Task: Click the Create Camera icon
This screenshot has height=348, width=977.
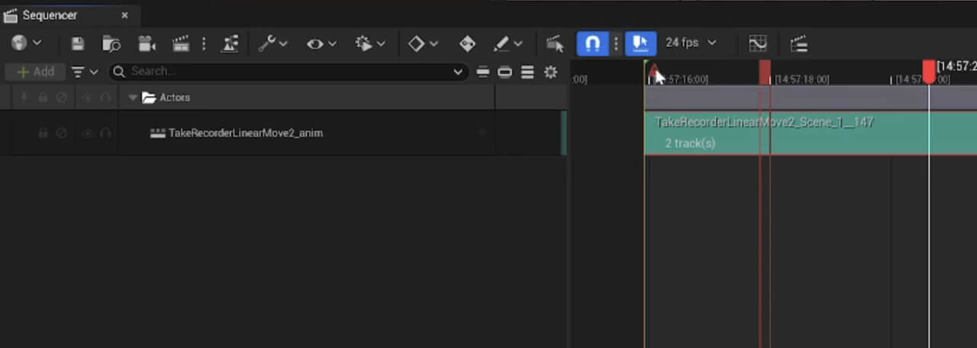Action: point(147,43)
